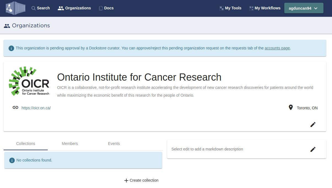Click the chain link icon beside URL
This screenshot has height=188, width=332.
15,108
